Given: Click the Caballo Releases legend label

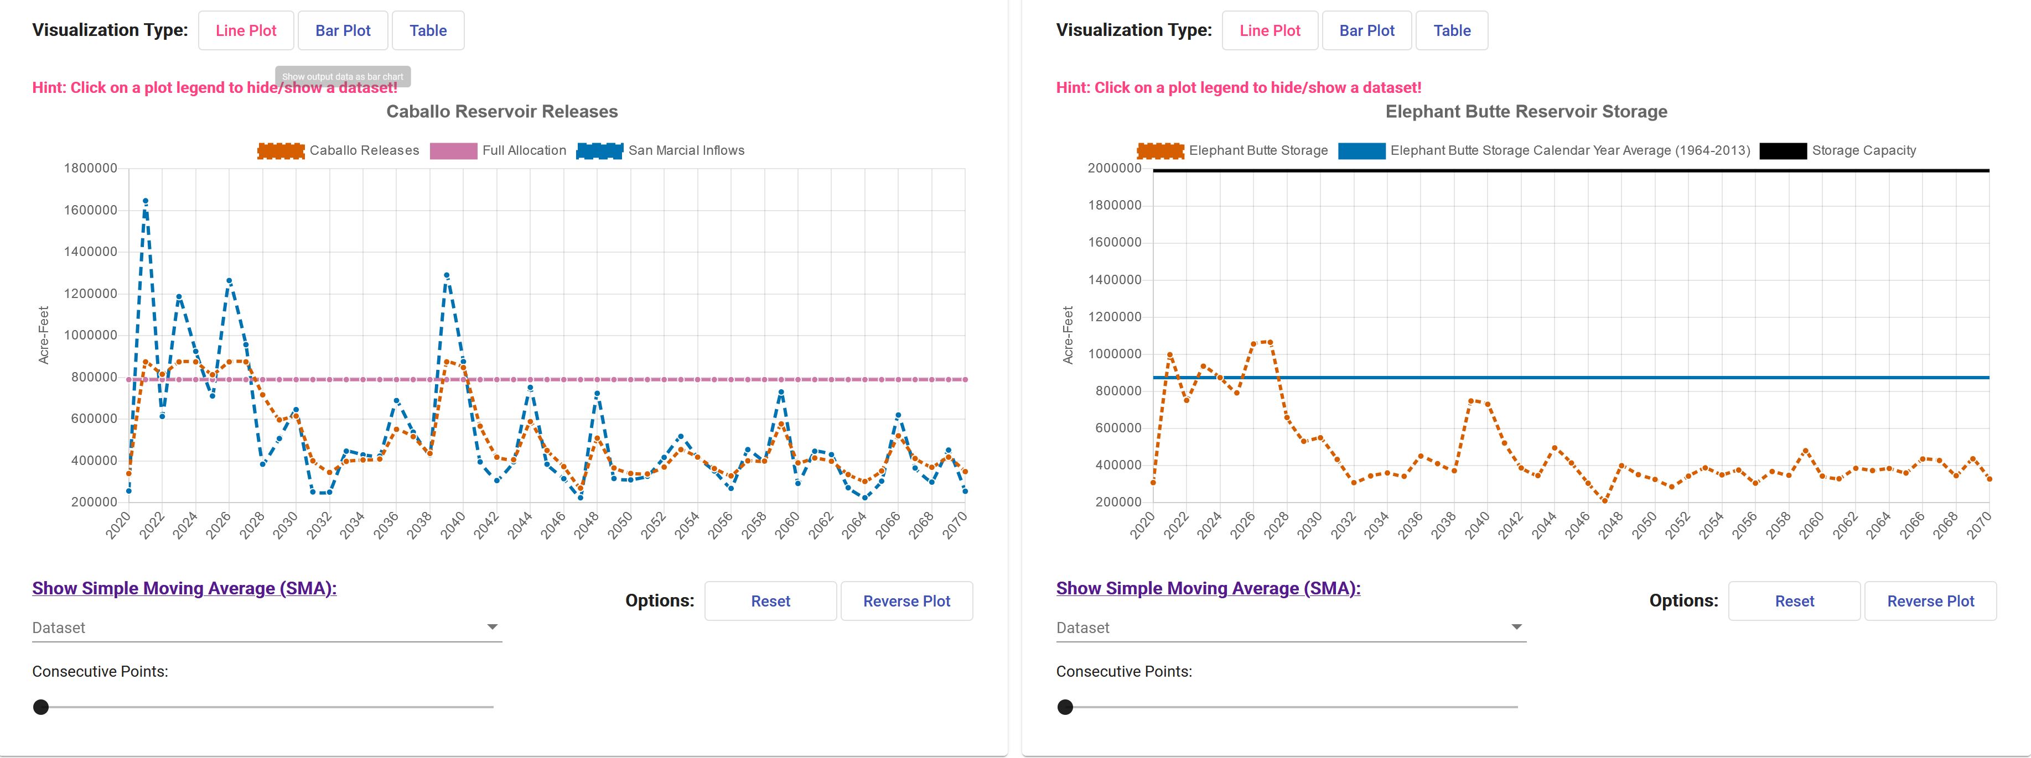Looking at the screenshot, I should point(364,150).
